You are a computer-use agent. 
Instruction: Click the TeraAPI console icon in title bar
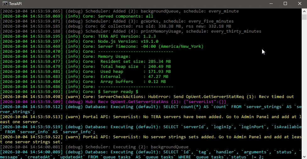coord(5,3)
